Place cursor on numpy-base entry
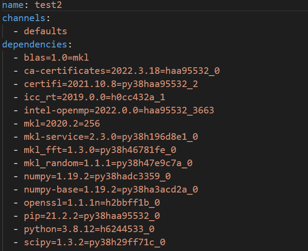This screenshot has height=251, width=308. (x=111, y=189)
